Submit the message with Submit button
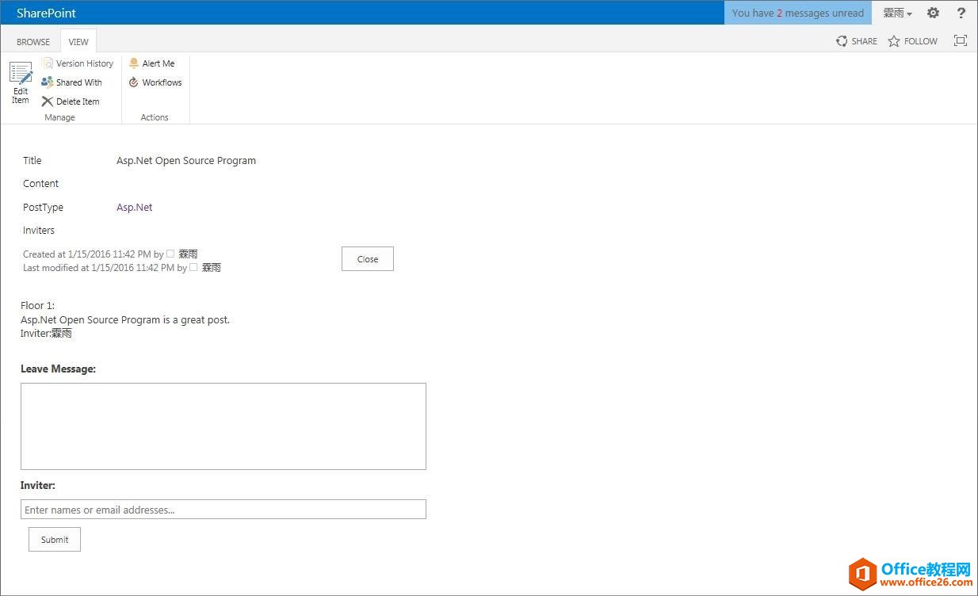 55,540
